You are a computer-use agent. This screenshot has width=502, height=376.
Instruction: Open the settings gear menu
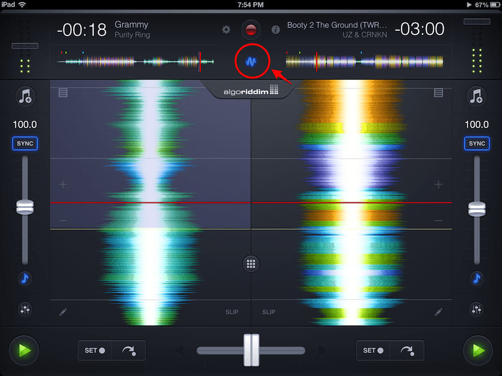(x=226, y=29)
